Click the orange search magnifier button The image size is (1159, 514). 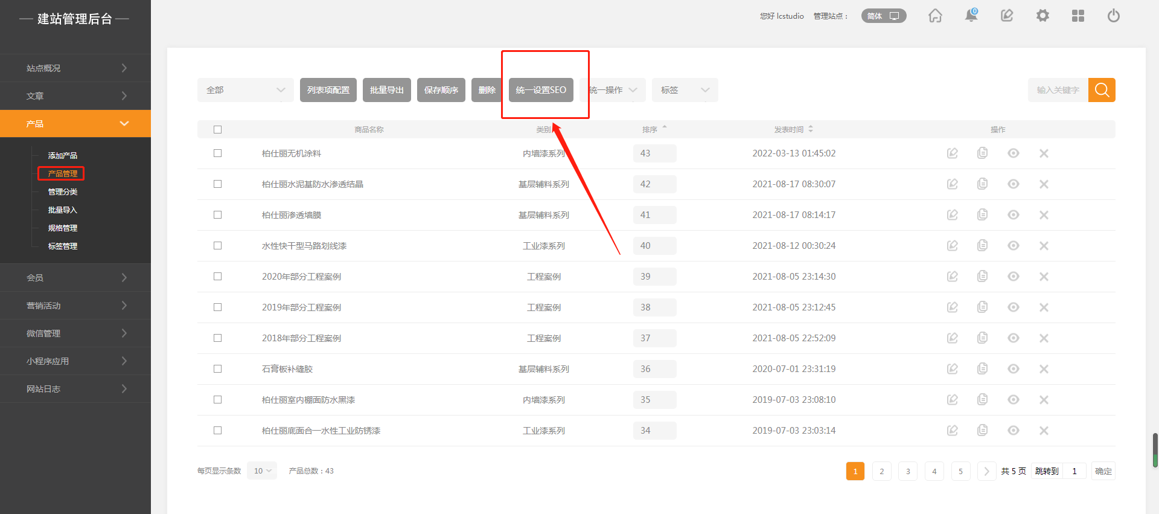[x=1102, y=90]
